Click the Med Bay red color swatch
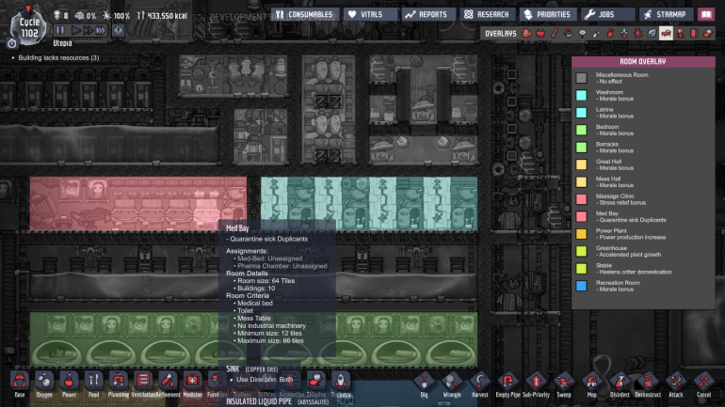 pyautogui.click(x=581, y=216)
